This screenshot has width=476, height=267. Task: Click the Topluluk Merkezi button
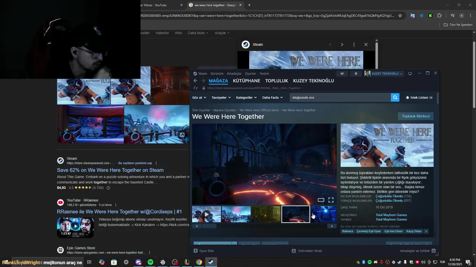415,116
